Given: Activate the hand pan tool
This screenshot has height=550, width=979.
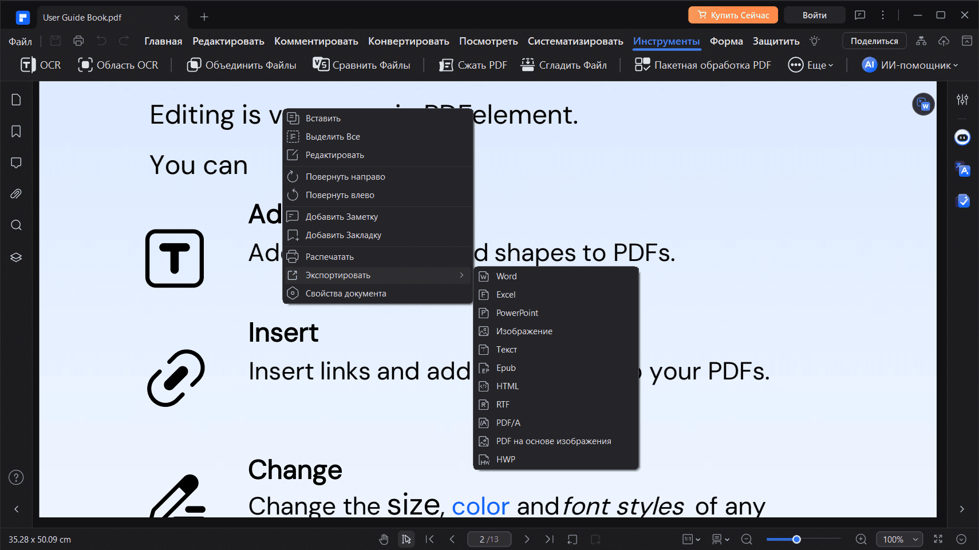Looking at the screenshot, I should [384, 539].
